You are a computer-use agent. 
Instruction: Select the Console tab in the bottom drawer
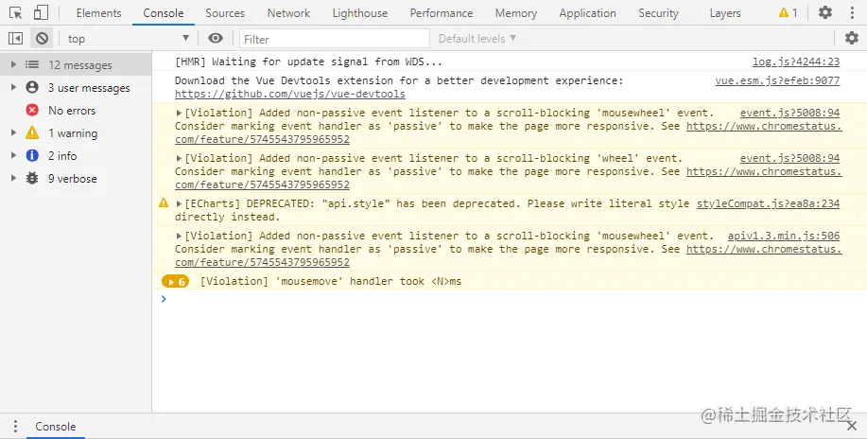click(x=55, y=427)
